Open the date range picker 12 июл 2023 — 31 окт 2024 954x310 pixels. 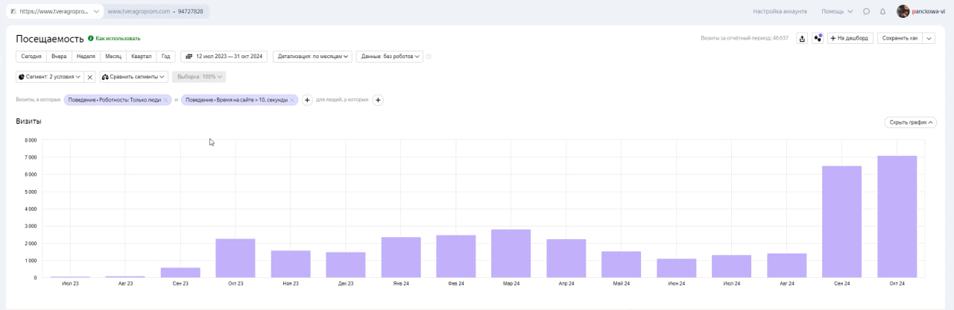click(224, 56)
